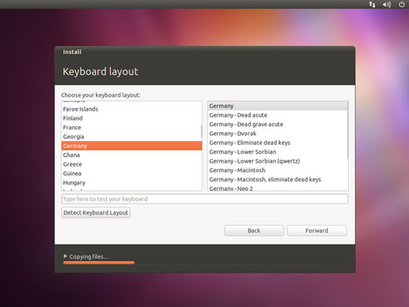Viewport: 409px width, 307px height.
Task: Open the network indicator in top panel
Action: point(373,4)
